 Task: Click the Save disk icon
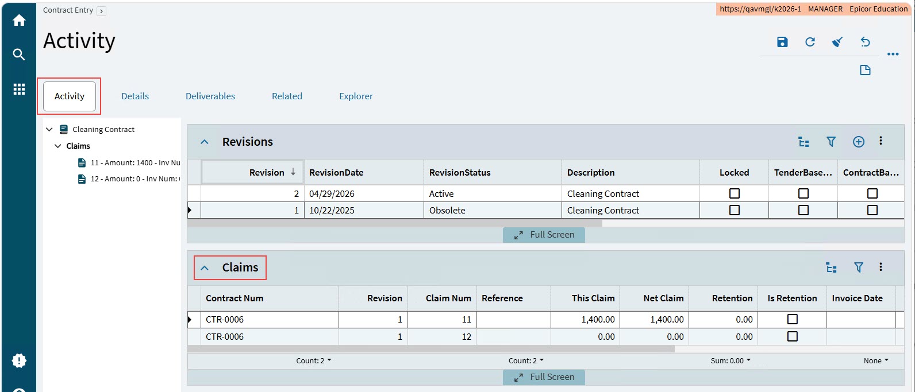[782, 42]
